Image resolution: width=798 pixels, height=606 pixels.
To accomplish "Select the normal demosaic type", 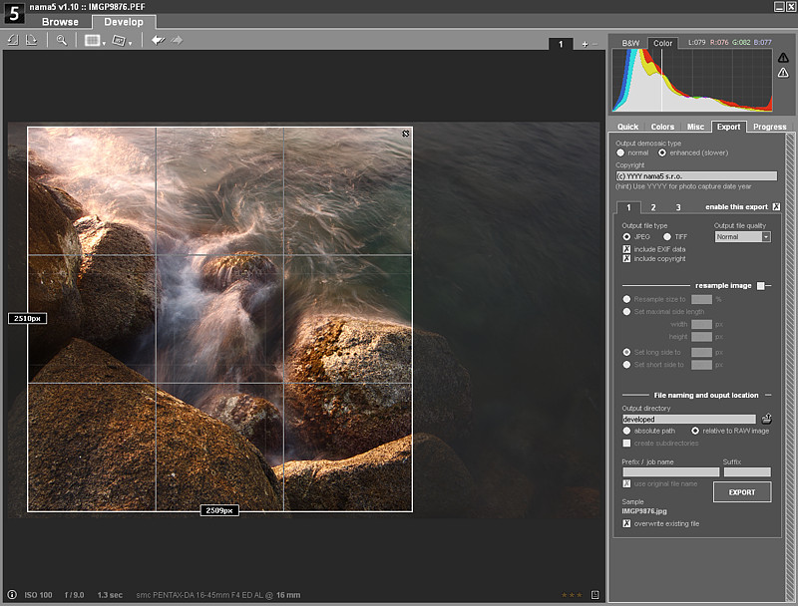I will point(620,152).
